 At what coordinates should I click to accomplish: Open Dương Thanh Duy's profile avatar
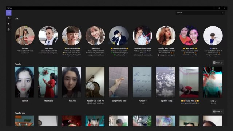click(x=119, y=36)
